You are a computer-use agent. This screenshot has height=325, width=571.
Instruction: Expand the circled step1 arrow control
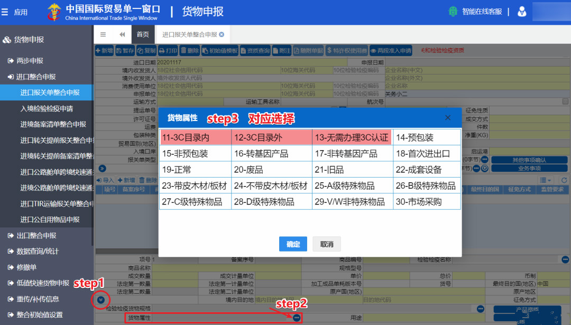(100, 300)
